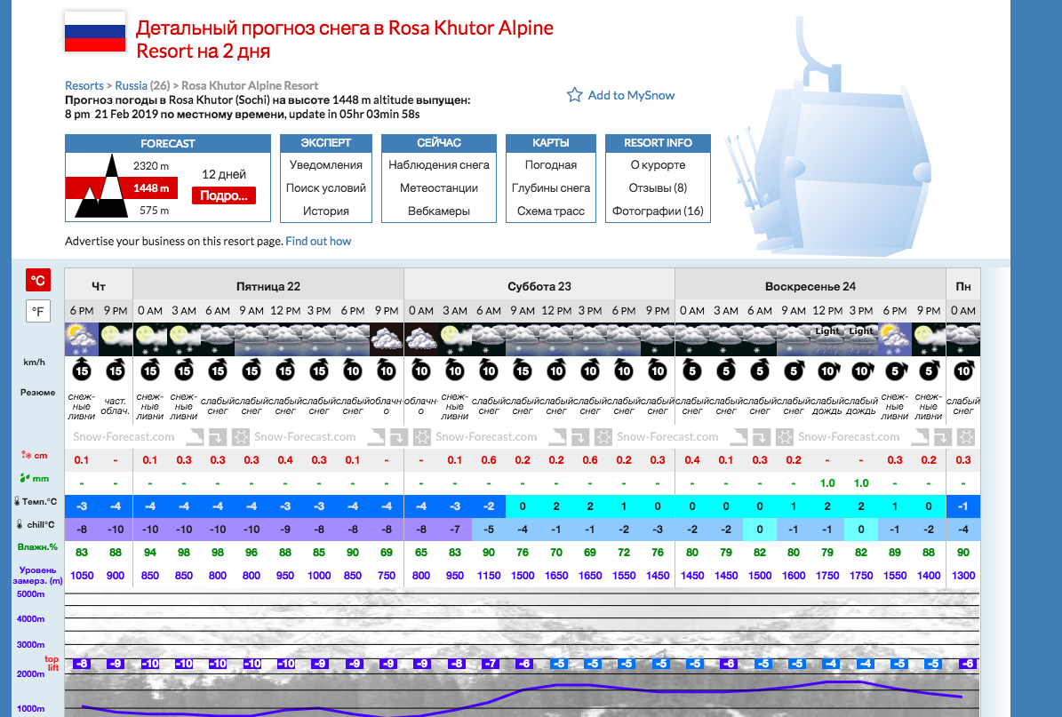The width and height of the screenshot is (1062, 717).
Task: Open the FORECAST tab header
Action: click(x=168, y=144)
